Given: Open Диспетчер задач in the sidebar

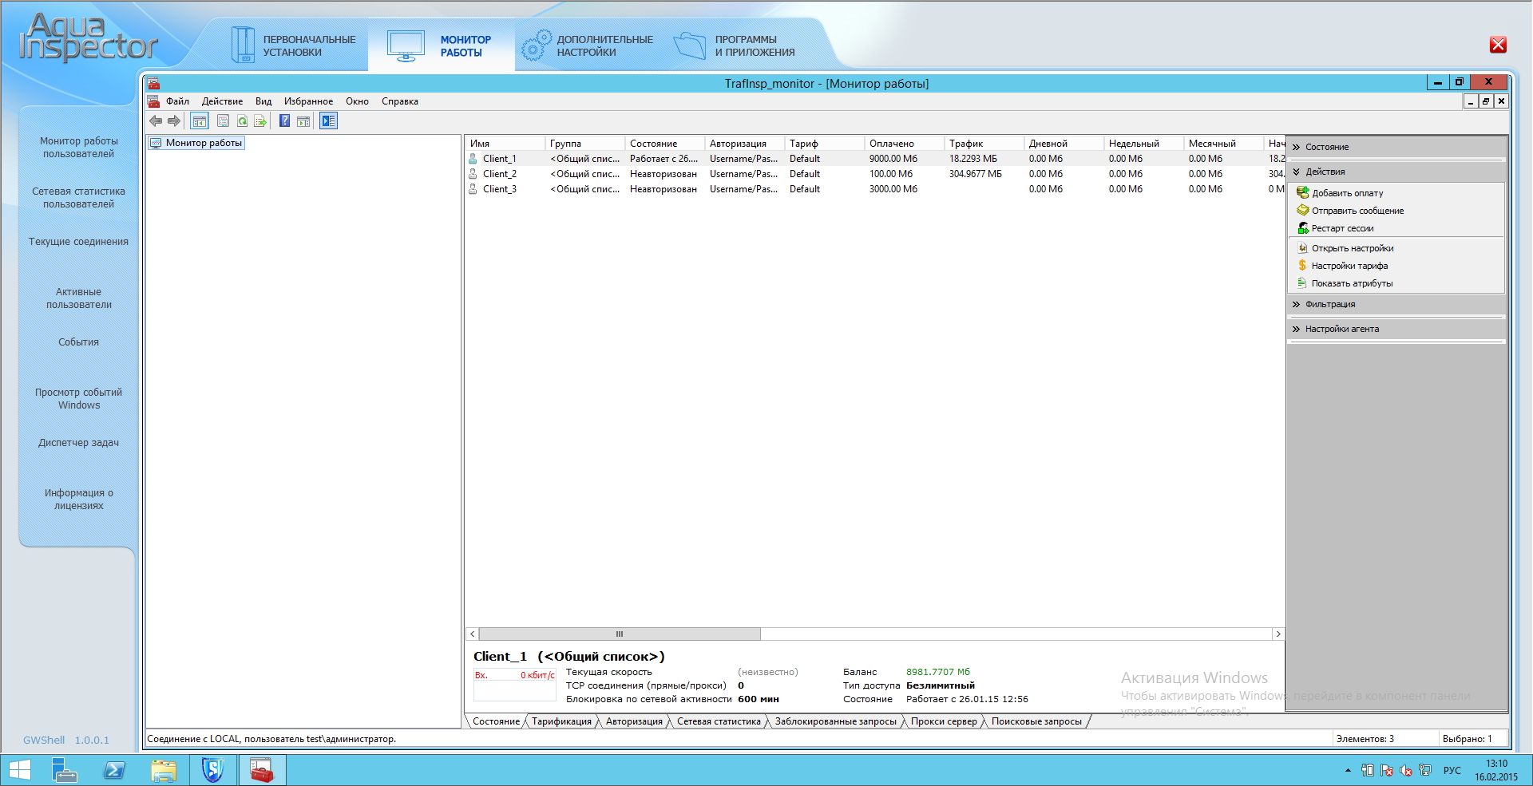Looking at the screenshot, I should (x=78, y=443).
